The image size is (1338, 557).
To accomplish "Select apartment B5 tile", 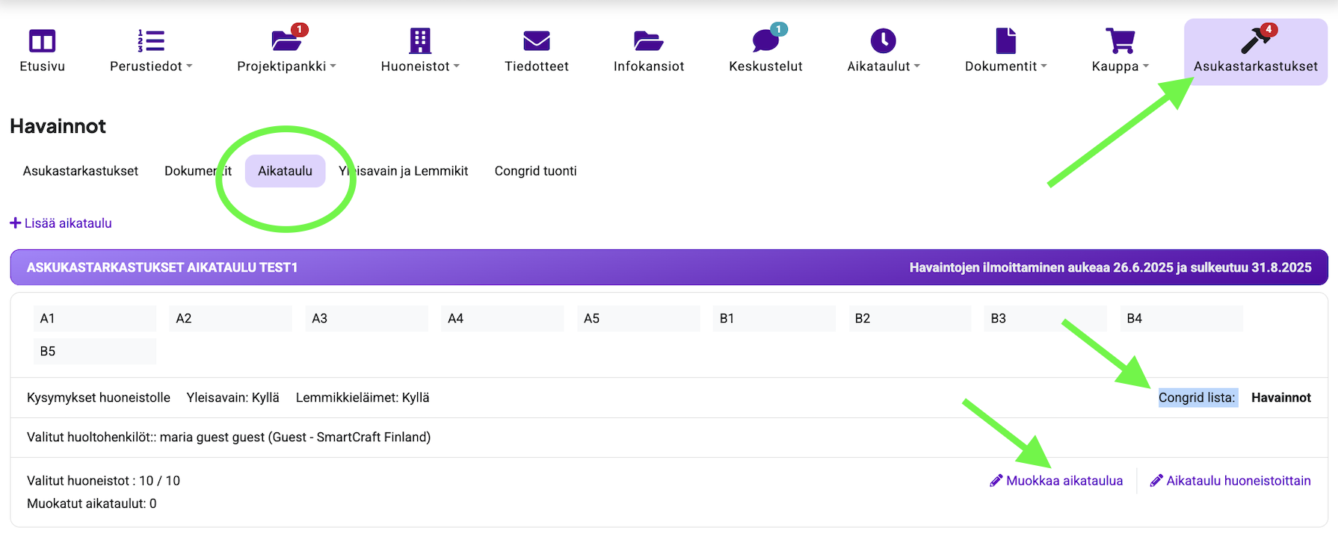I will (x=94, y=351).
